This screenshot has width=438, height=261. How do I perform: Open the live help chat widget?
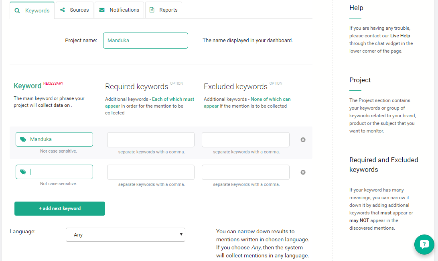(x=424, y=244)
